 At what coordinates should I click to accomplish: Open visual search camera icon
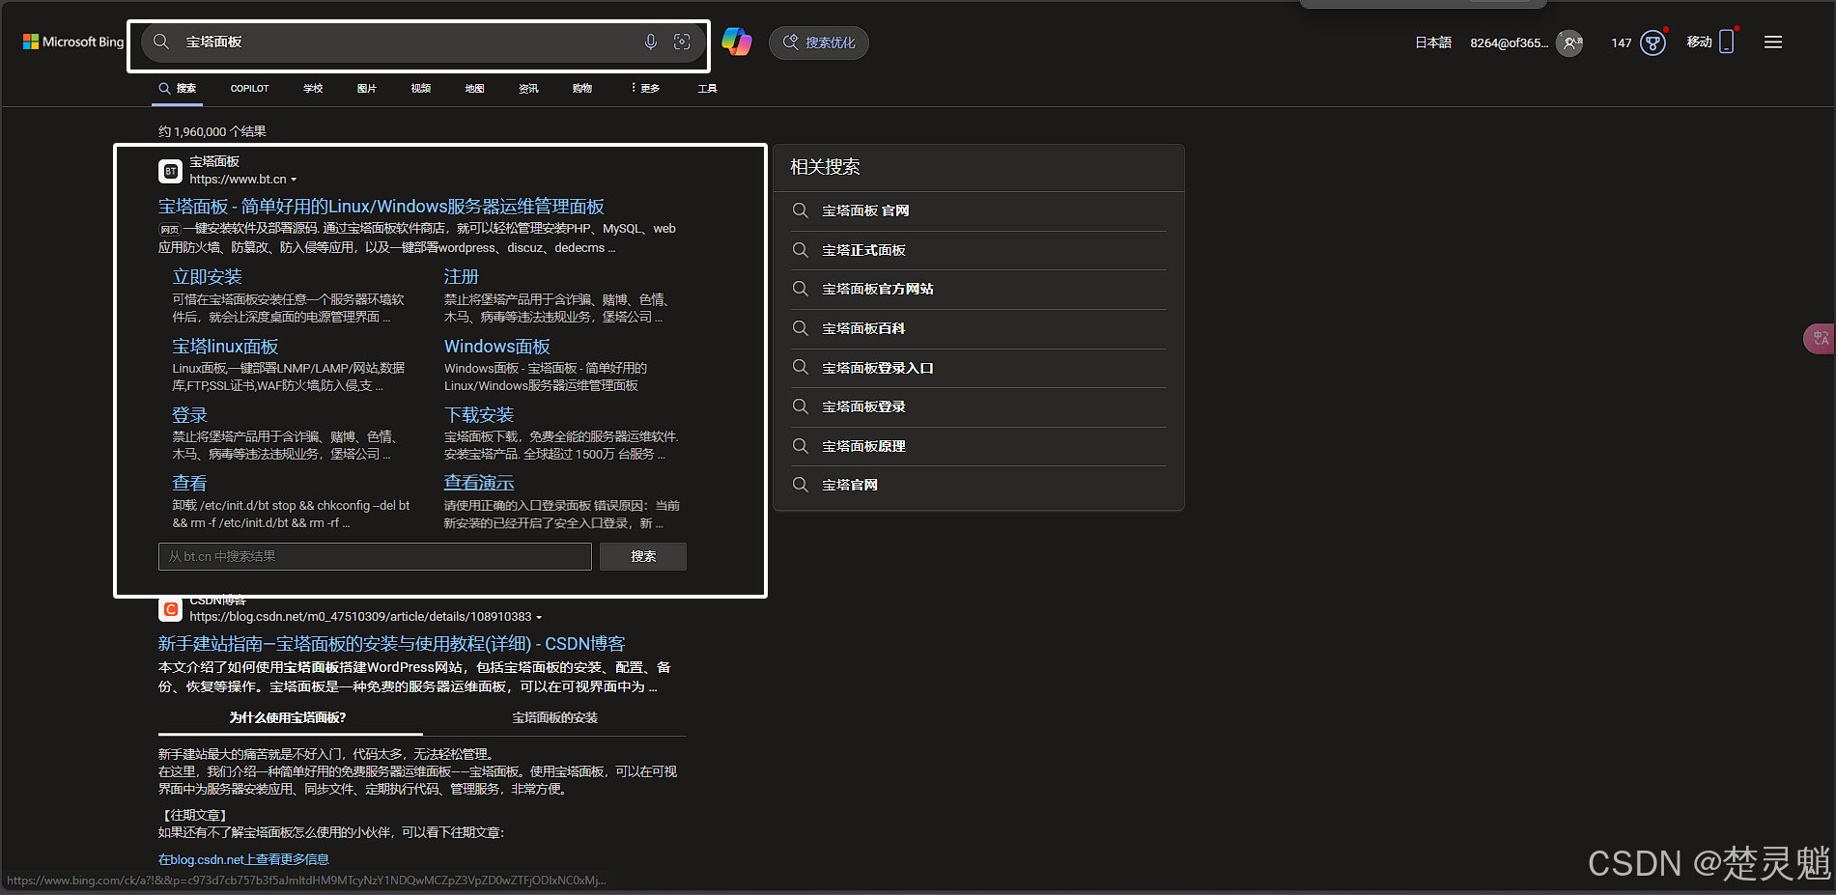[682, 42]
